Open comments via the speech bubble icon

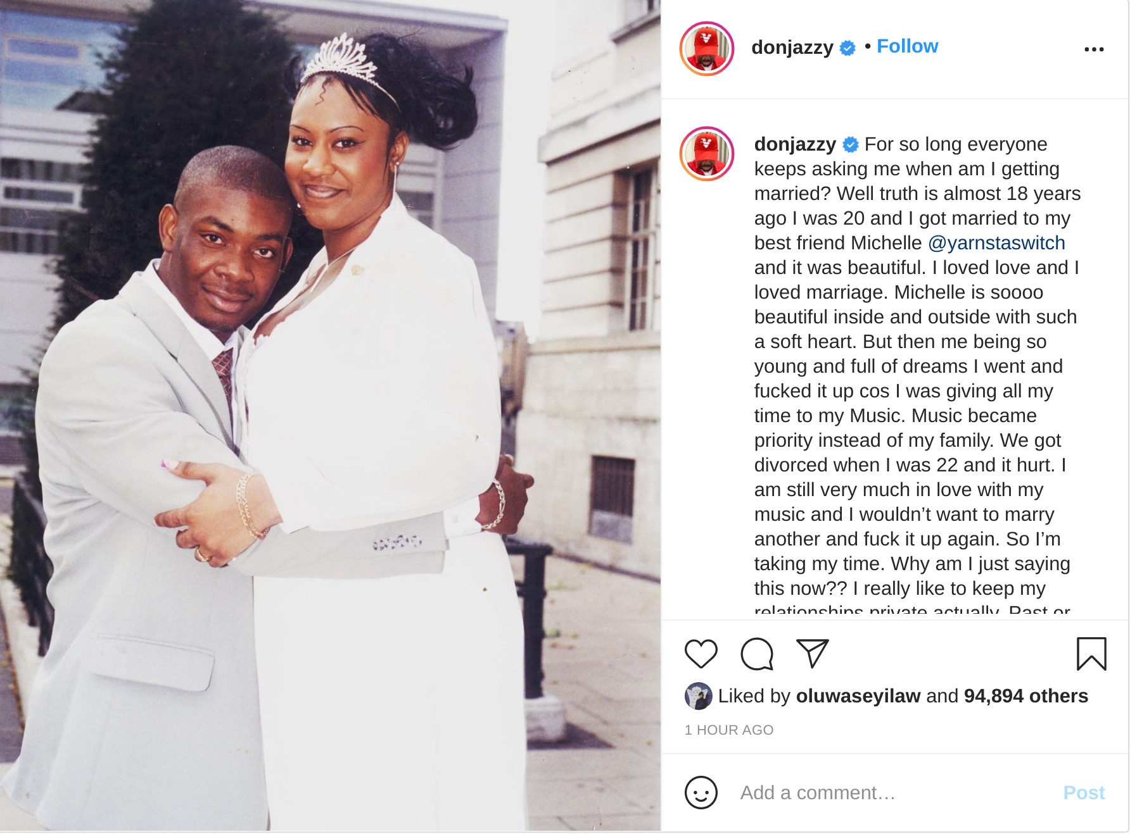point(757,654)
